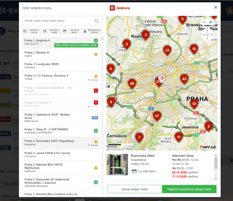Select pickup point Praha 2, Římská 12
This screenshot has width=233, height=201.
[x=61, y=54]
